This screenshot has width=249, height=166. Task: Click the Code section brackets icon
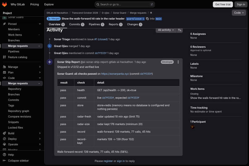pos(4,78)
